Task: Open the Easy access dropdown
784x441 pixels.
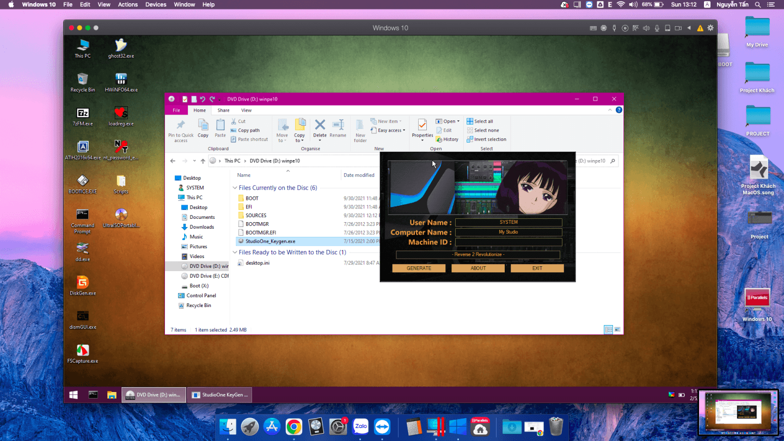Action: coord(388,131)
